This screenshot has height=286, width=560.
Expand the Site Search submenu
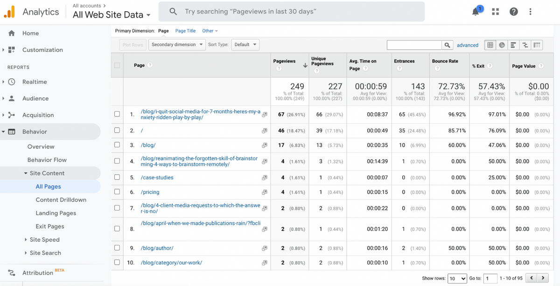(x=26, y=253)
